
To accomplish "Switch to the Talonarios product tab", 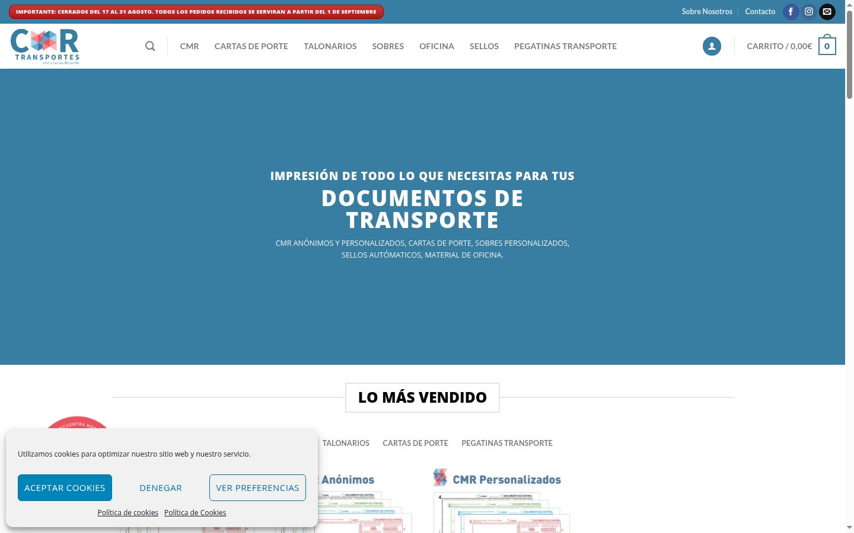I will click(x=346, y=443).
